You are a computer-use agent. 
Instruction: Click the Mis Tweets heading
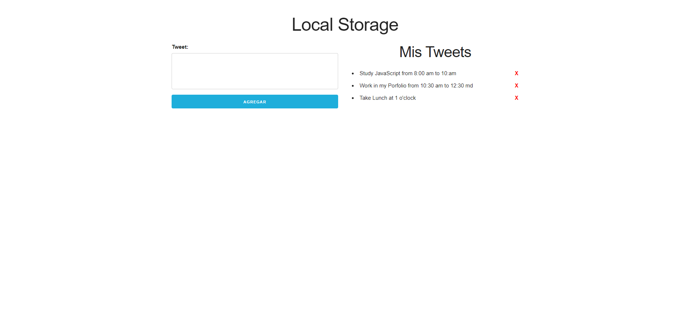point(435,52)
